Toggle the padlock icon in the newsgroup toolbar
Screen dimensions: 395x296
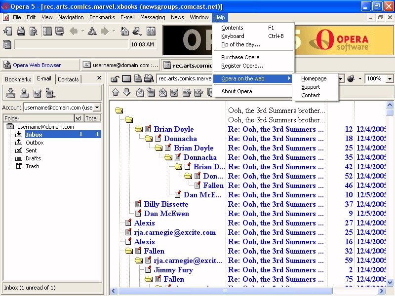(115, 79)
